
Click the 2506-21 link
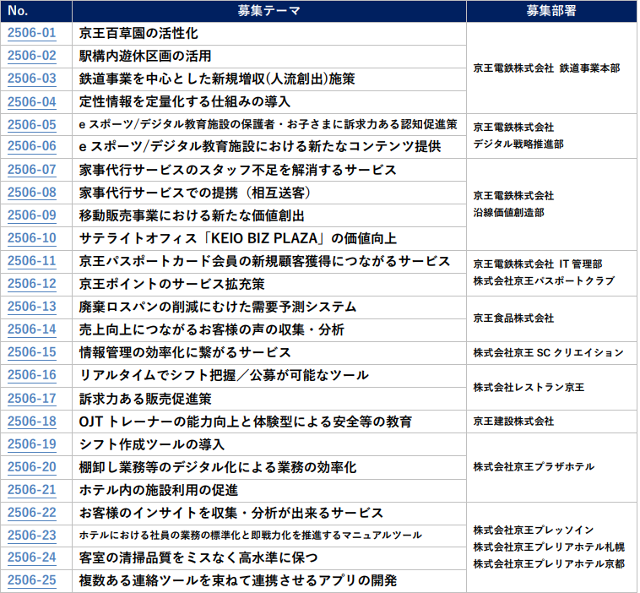[31, 489]
